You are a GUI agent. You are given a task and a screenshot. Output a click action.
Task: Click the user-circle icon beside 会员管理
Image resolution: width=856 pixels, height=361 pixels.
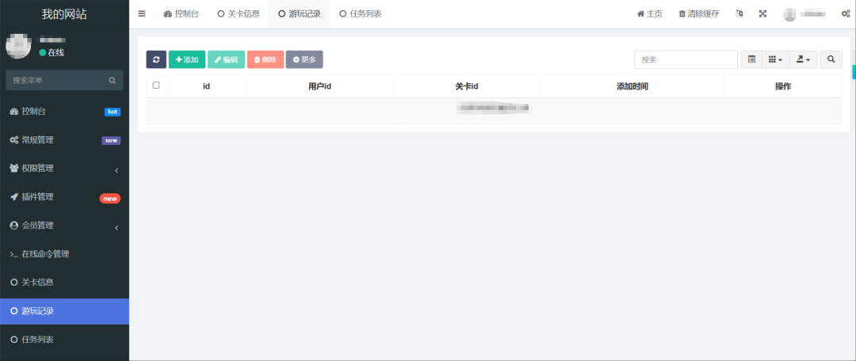click(x=14, y=225)
